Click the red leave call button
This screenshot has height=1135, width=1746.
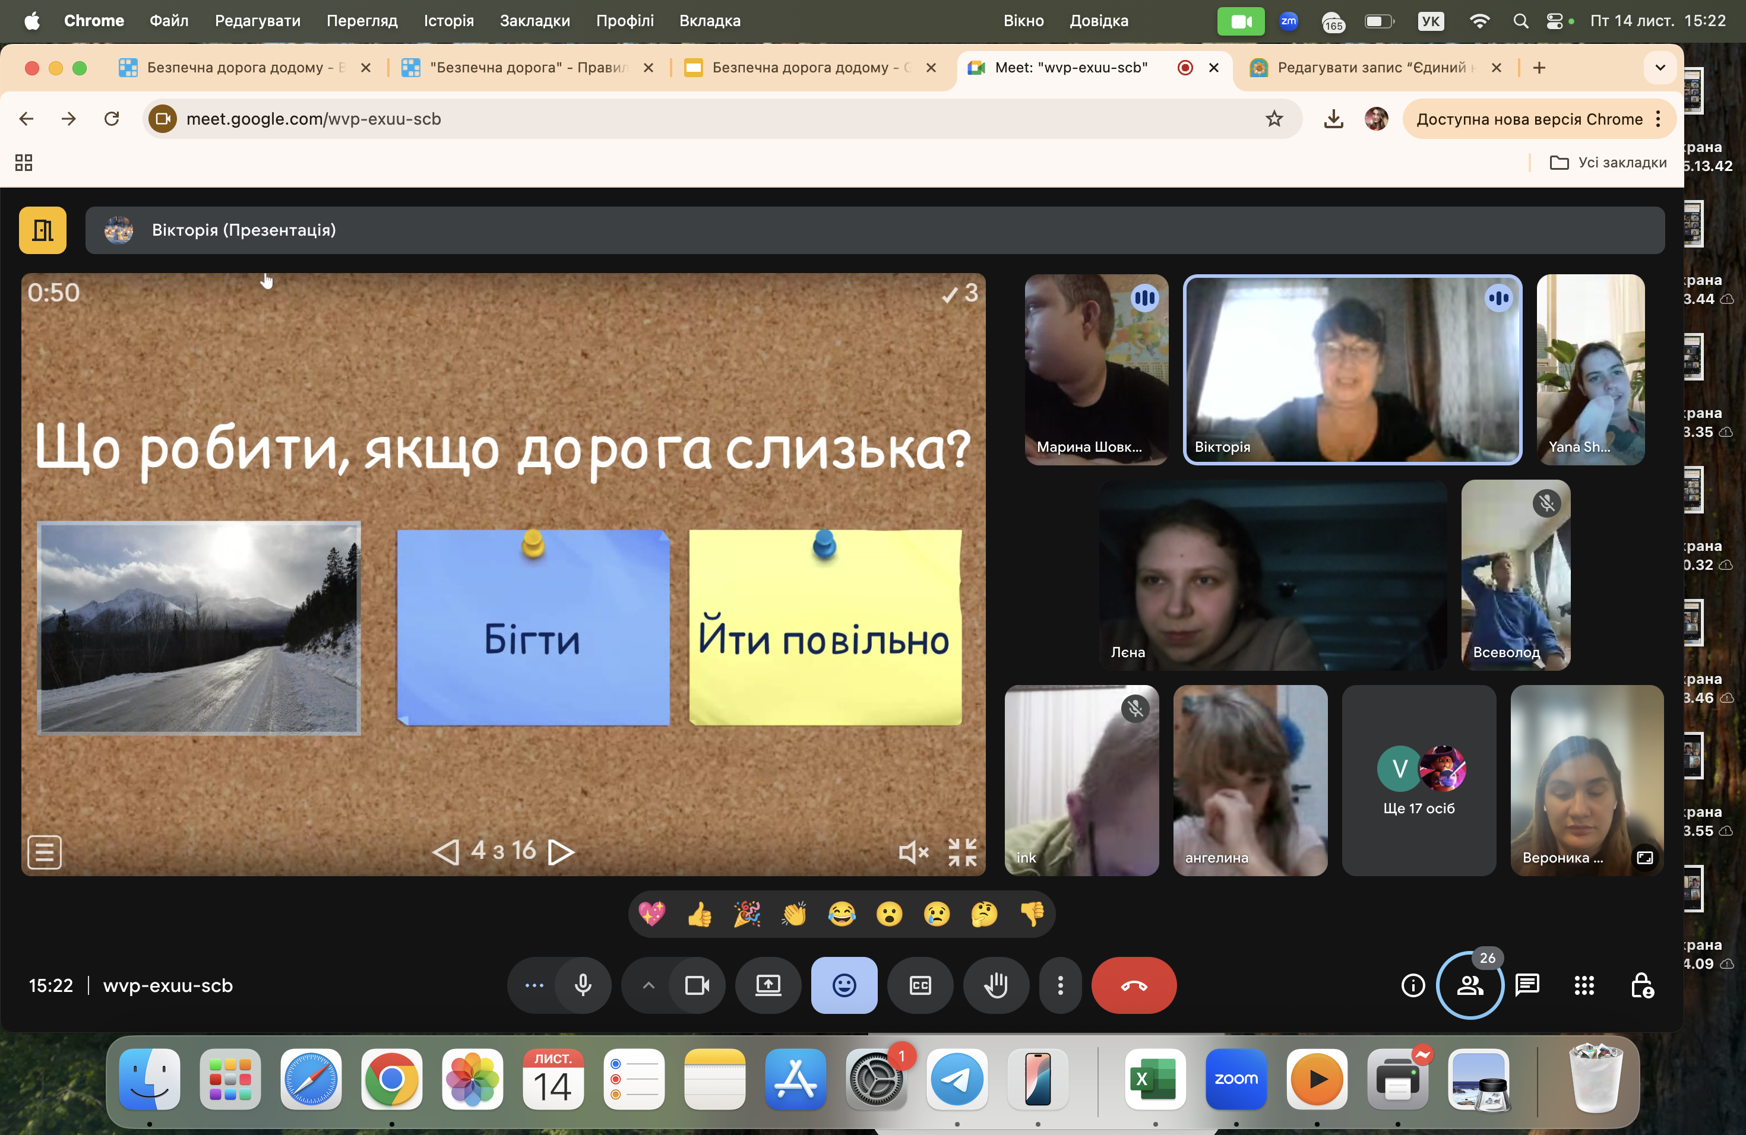1134,985
